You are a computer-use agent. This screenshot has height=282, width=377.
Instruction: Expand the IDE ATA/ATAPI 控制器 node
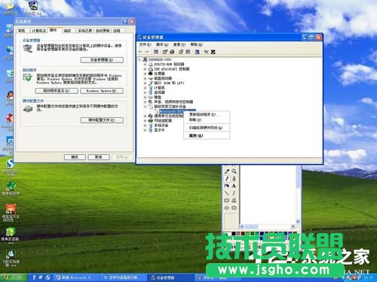tap(145, 69)
